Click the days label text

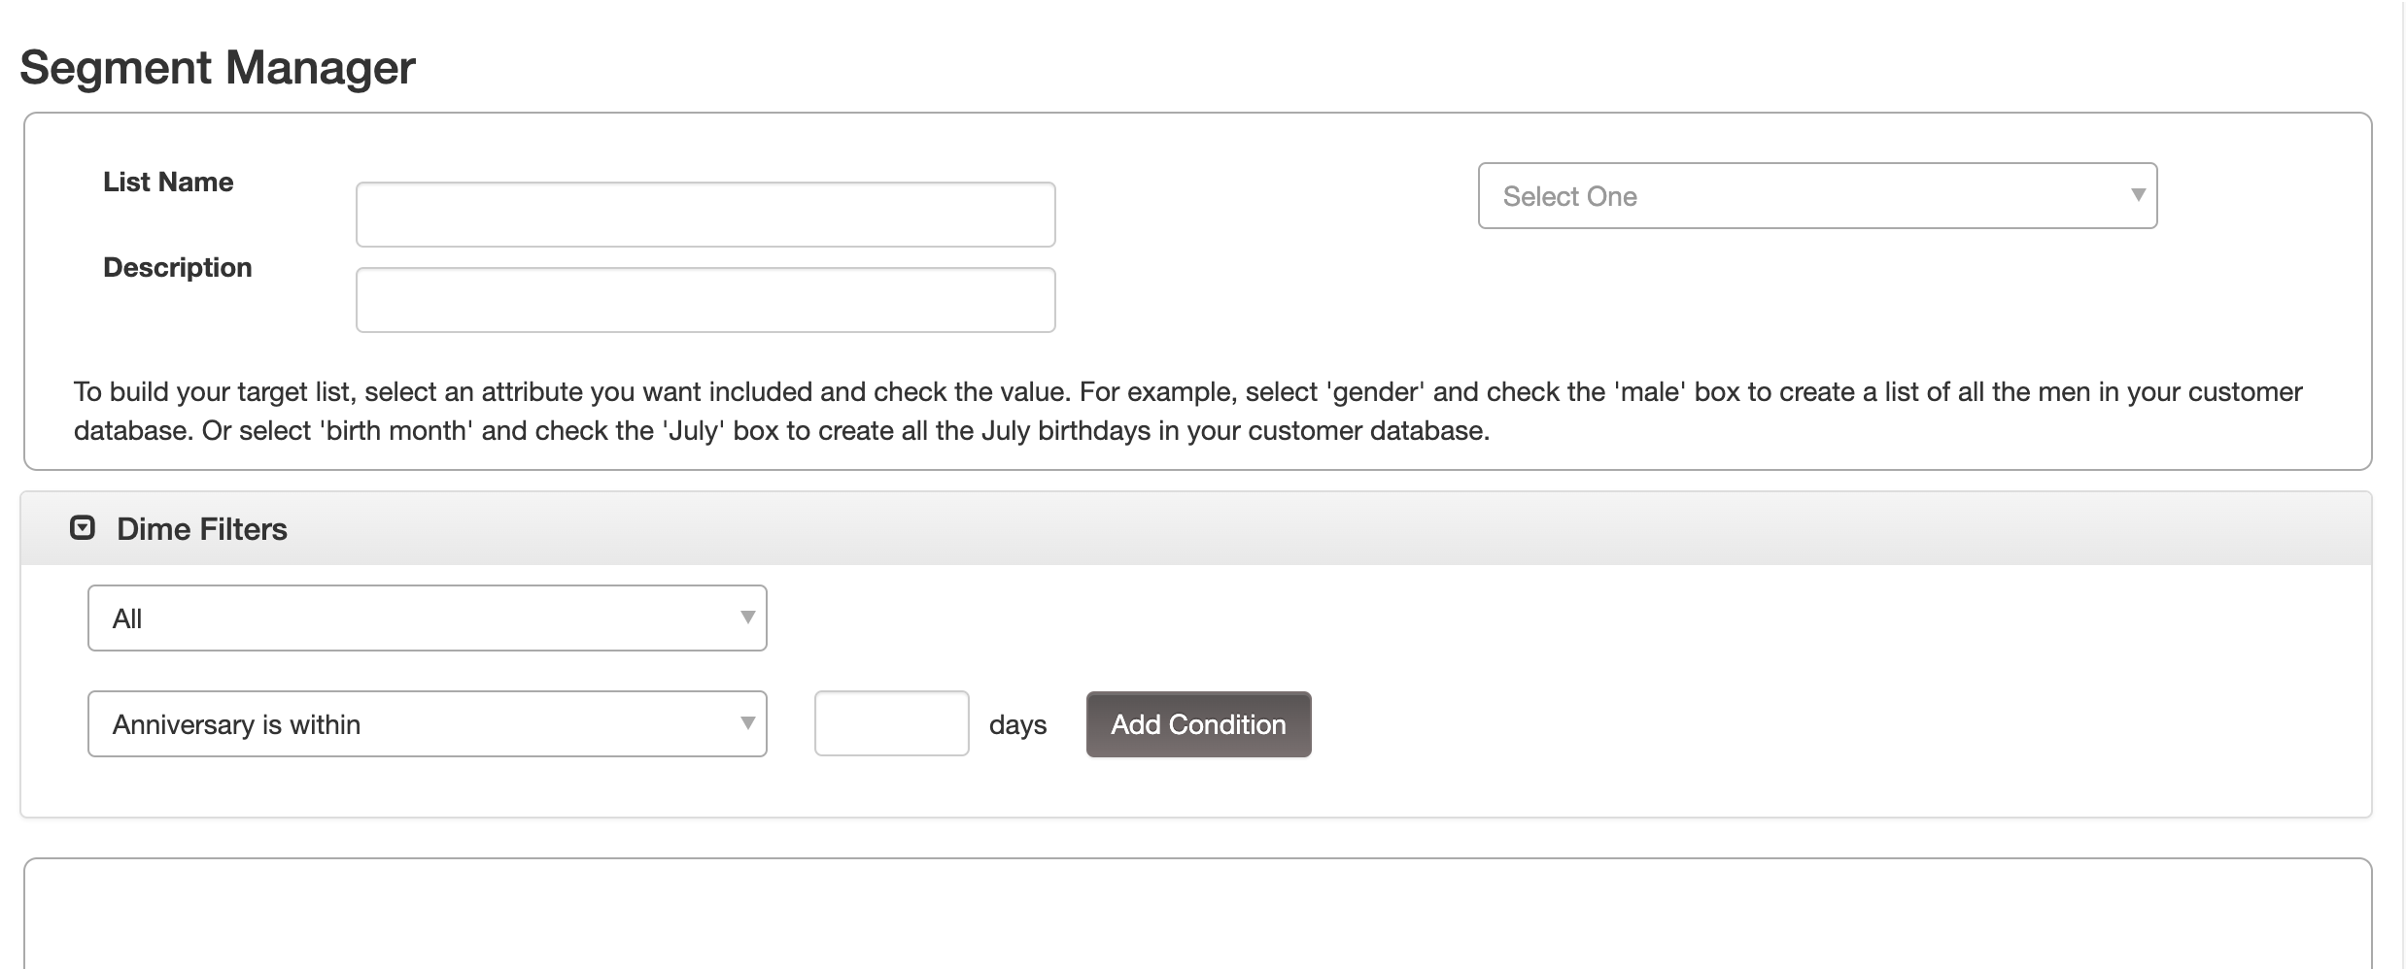coord(1017,725)
